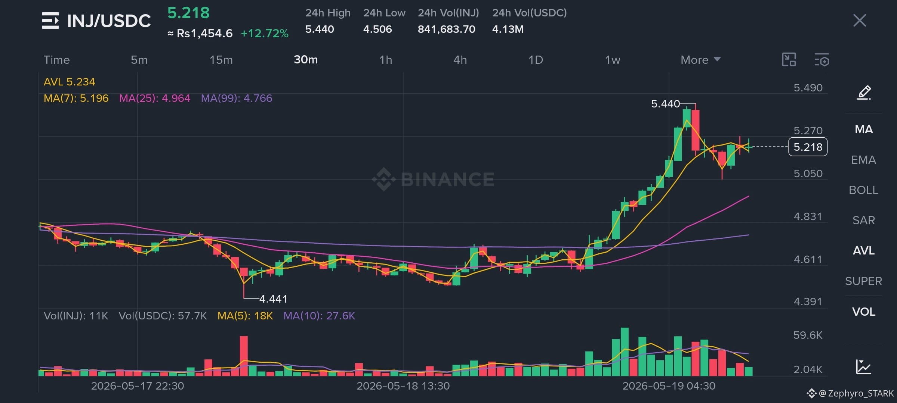Tap the MA(7): 5.196 legend
Viewport: 897px width, 403px height.
click(x=76, y=98)
